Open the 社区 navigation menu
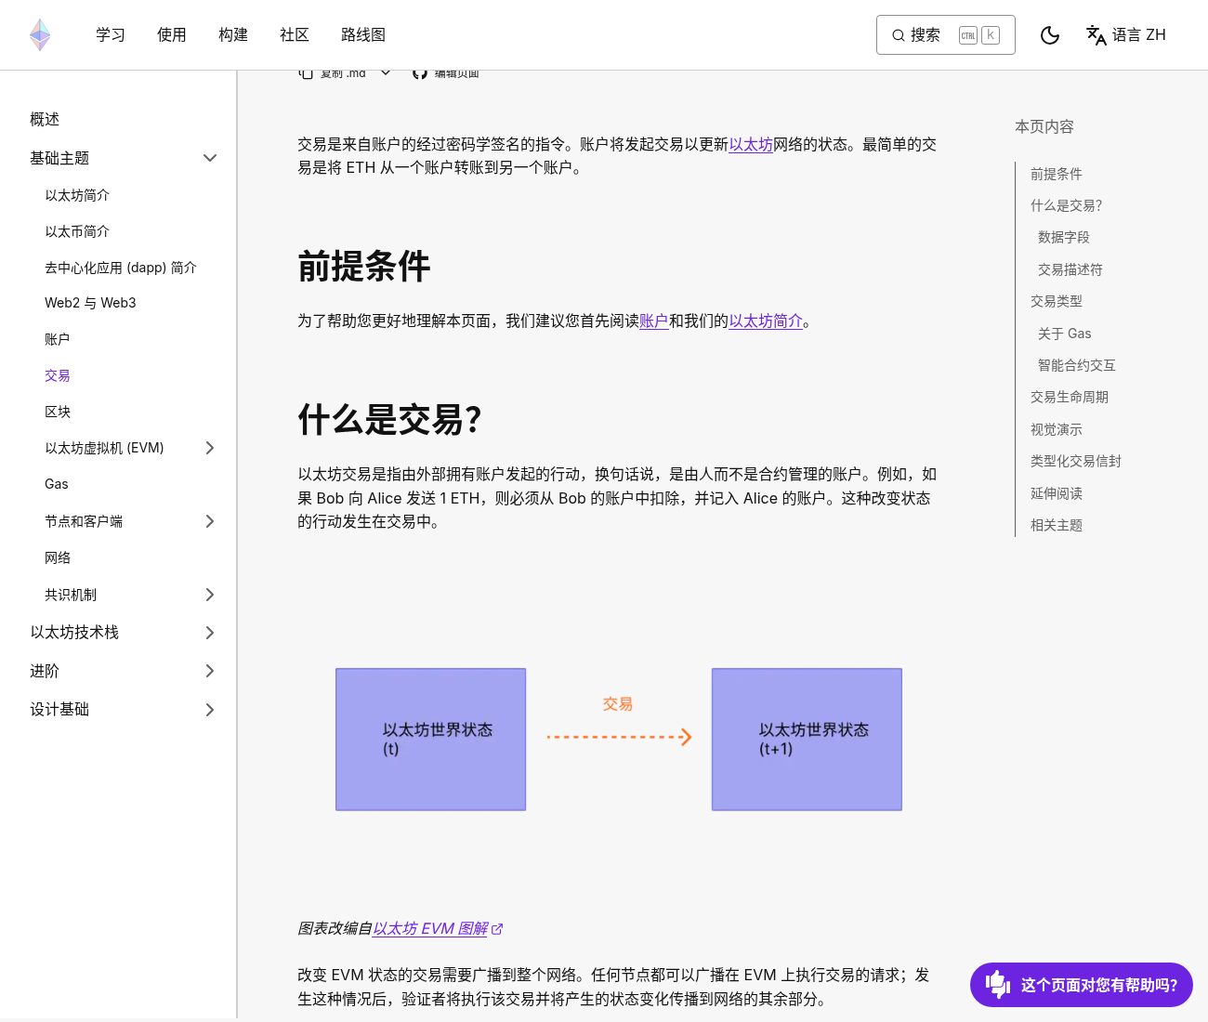The height and width of the screenshot is (1022, 1208). [x=295, y=35]
